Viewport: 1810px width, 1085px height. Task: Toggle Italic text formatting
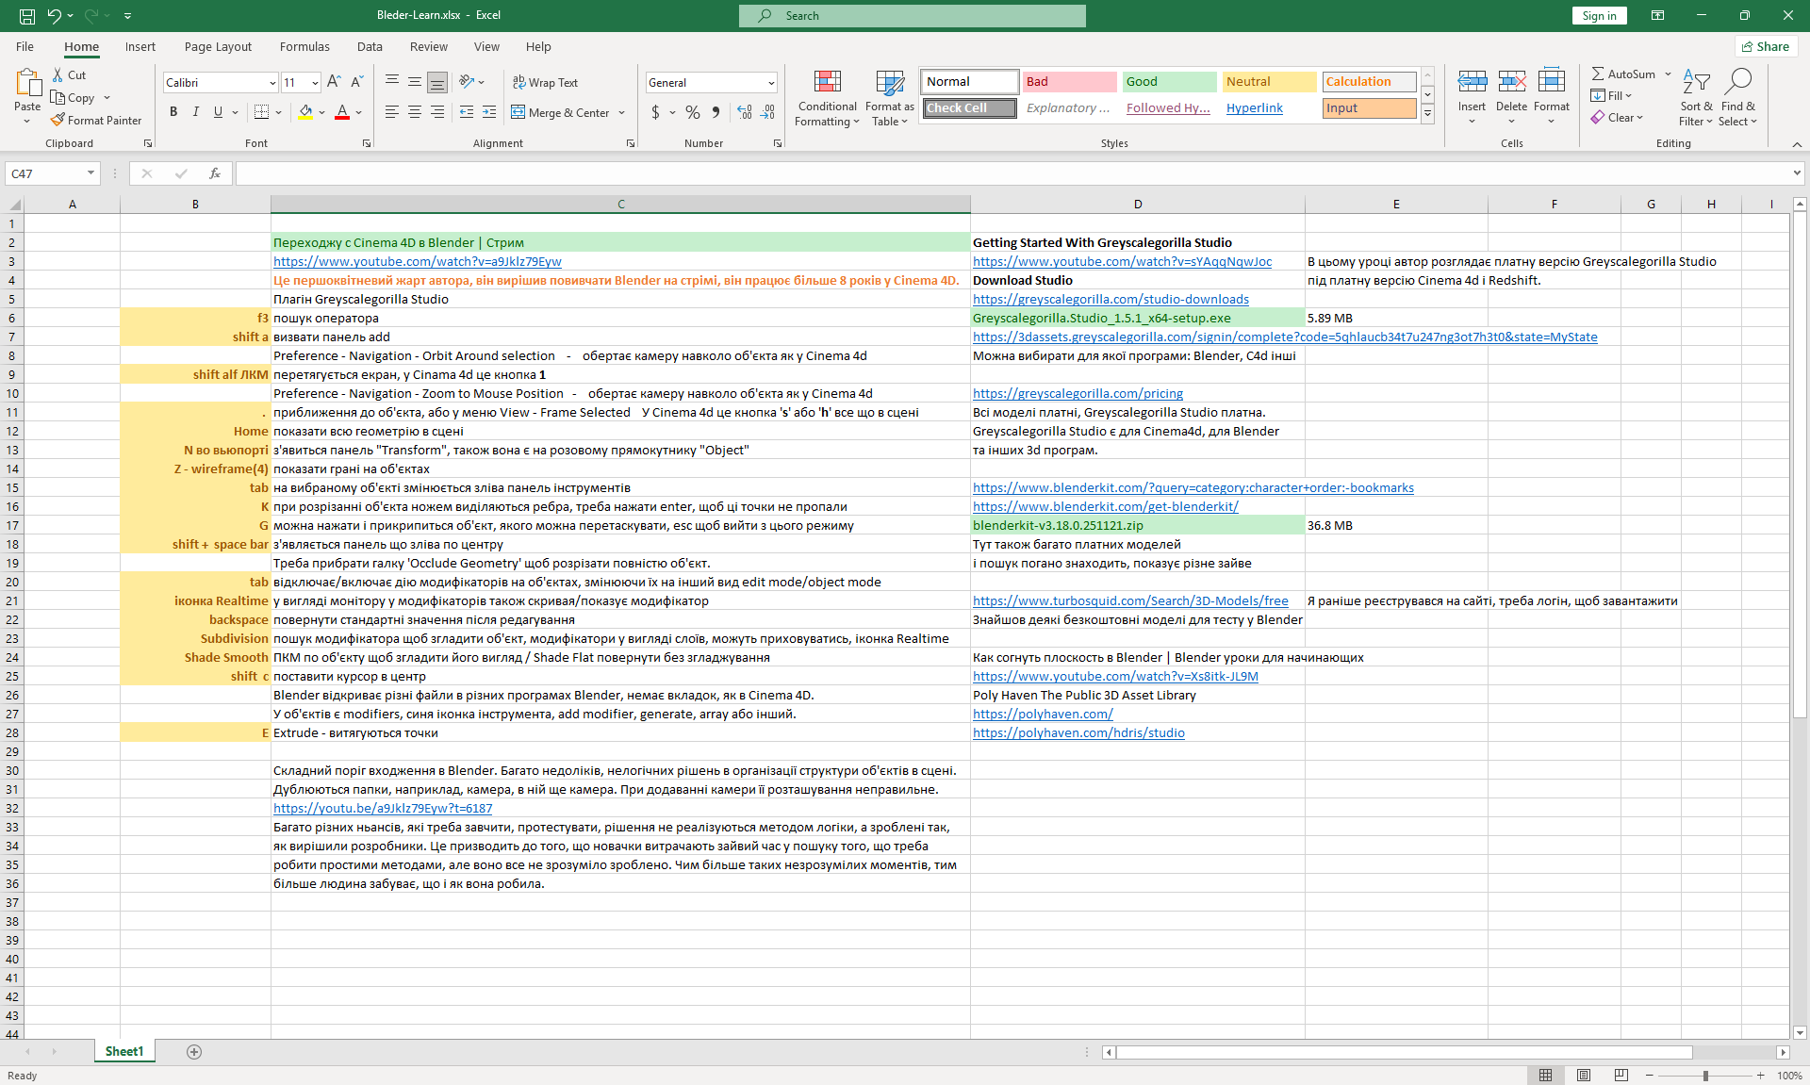click(x=196, y=112)
